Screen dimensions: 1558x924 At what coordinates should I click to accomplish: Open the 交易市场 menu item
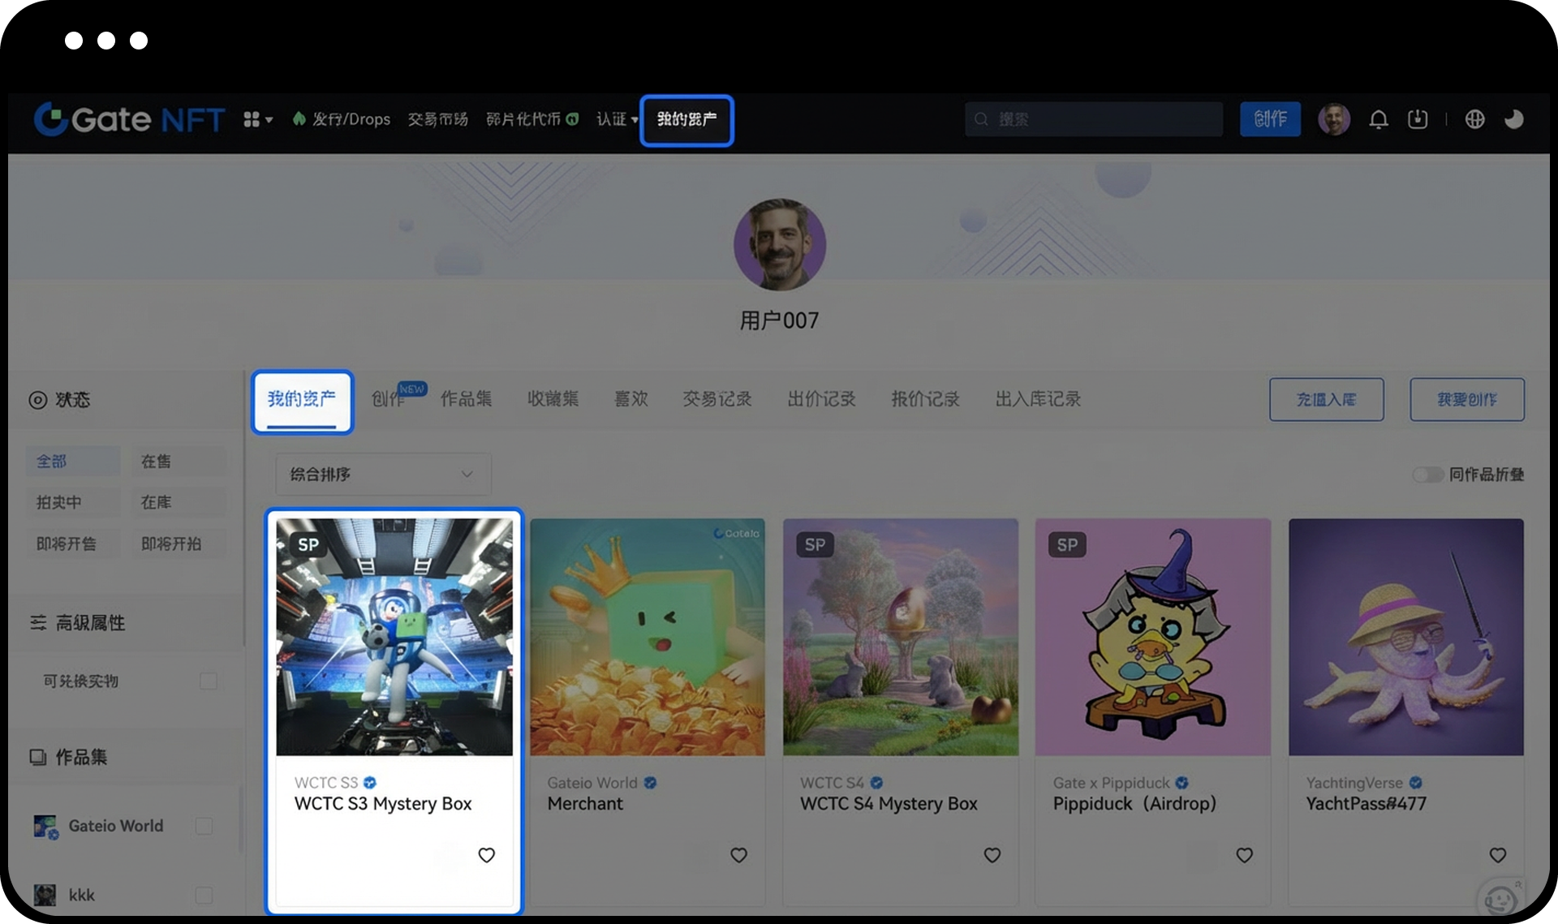(x=437, y=119)
